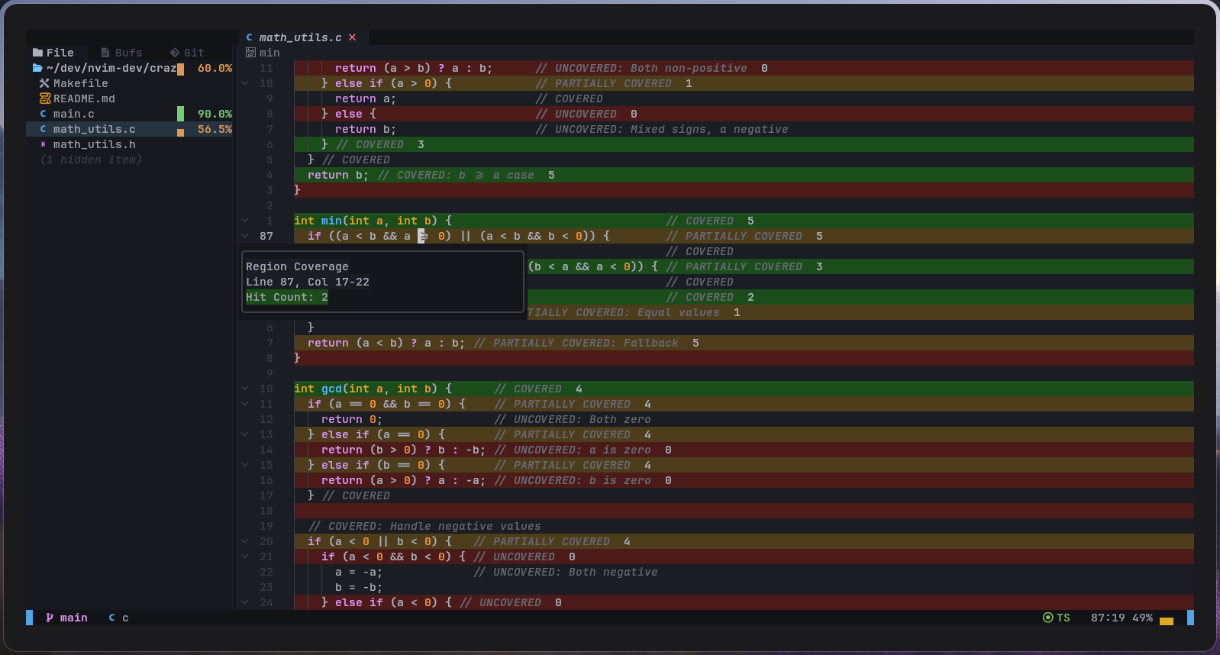1220x655 pixels.
Task: Toggle fold on the int min function line
Action: 244,221
